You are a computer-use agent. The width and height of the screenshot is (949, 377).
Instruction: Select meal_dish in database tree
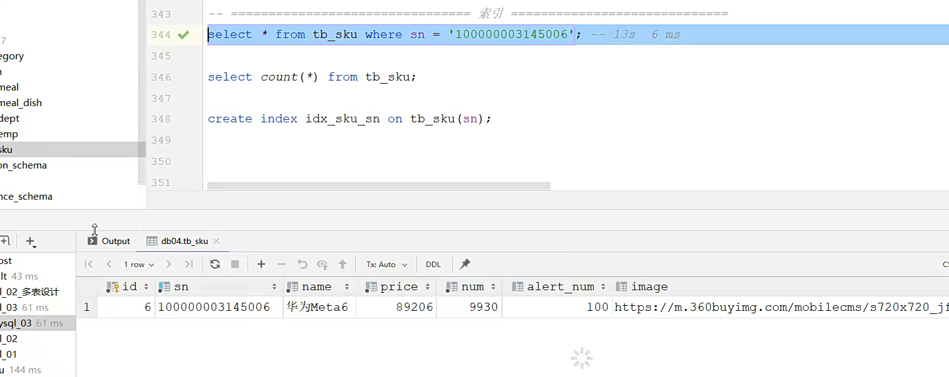tap(21, 103)
